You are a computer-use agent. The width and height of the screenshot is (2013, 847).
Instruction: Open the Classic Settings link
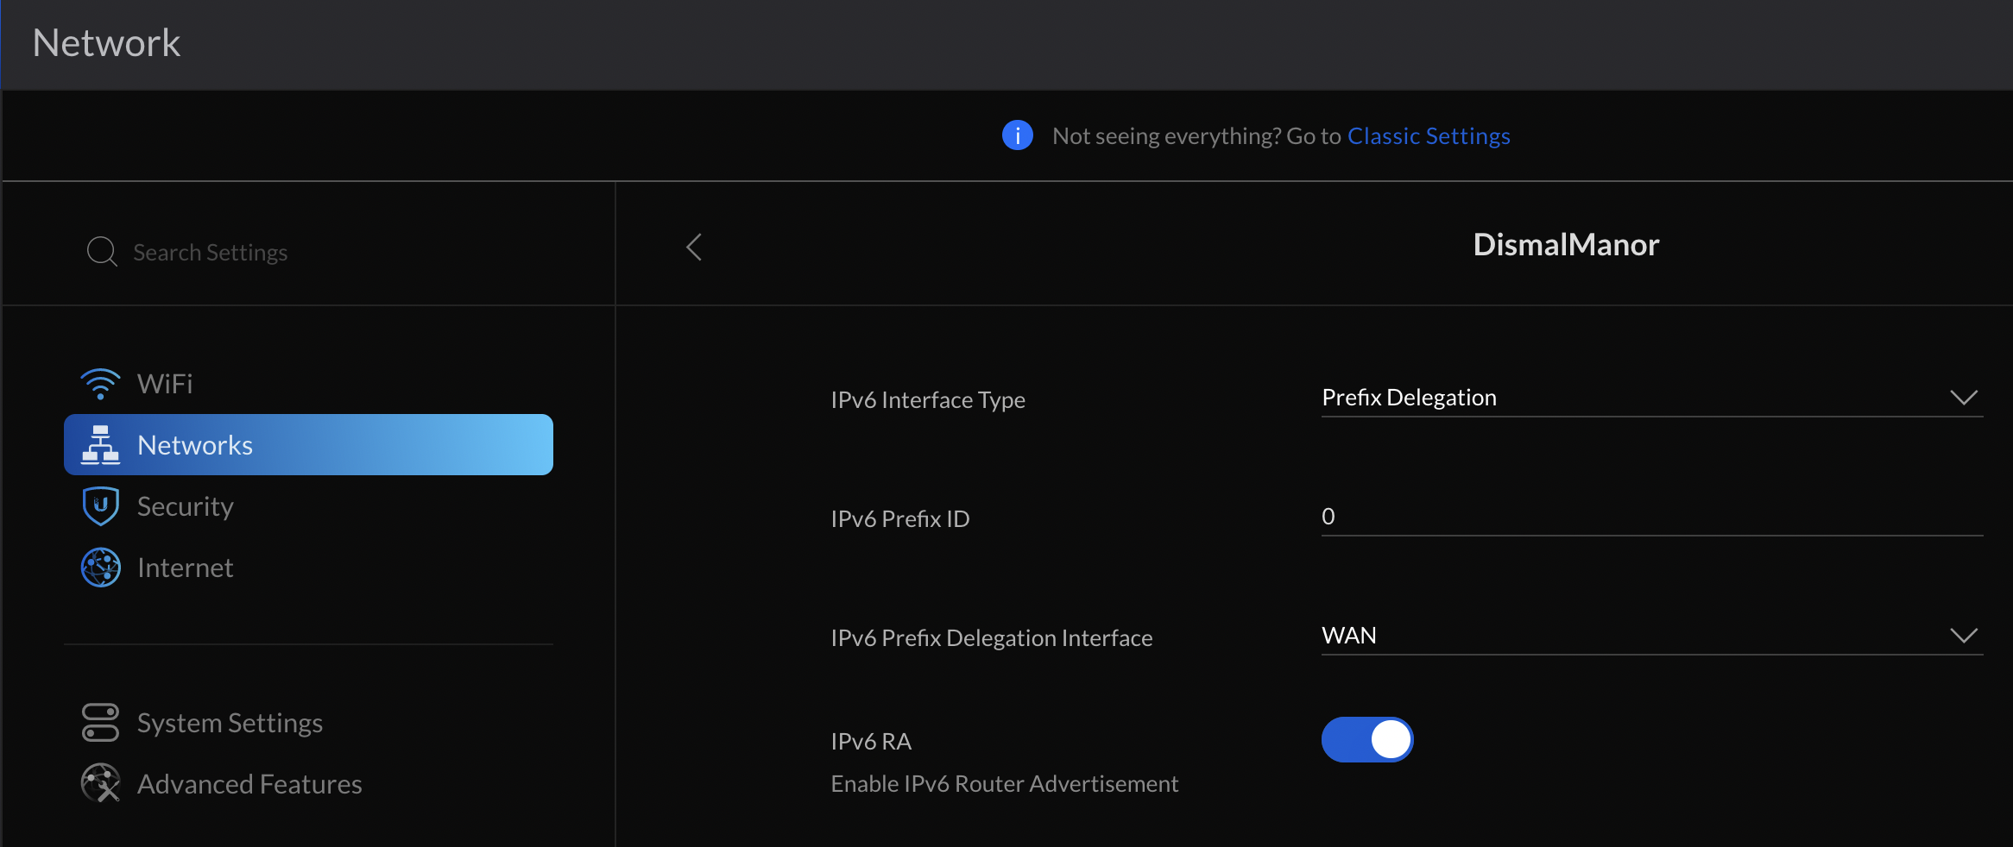pyautogui.click(x=1429, y=136)
